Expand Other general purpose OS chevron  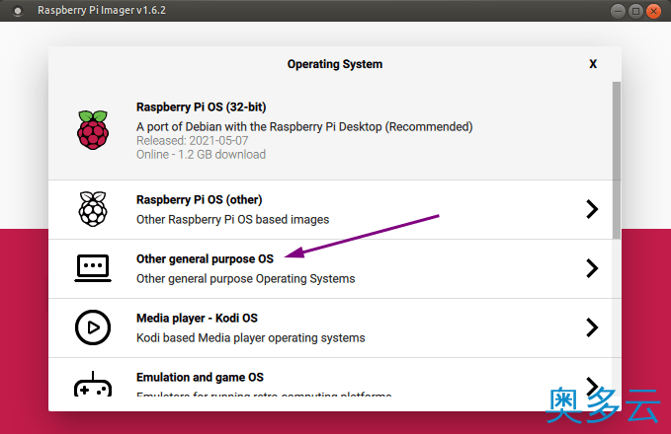tap(592, 268)
